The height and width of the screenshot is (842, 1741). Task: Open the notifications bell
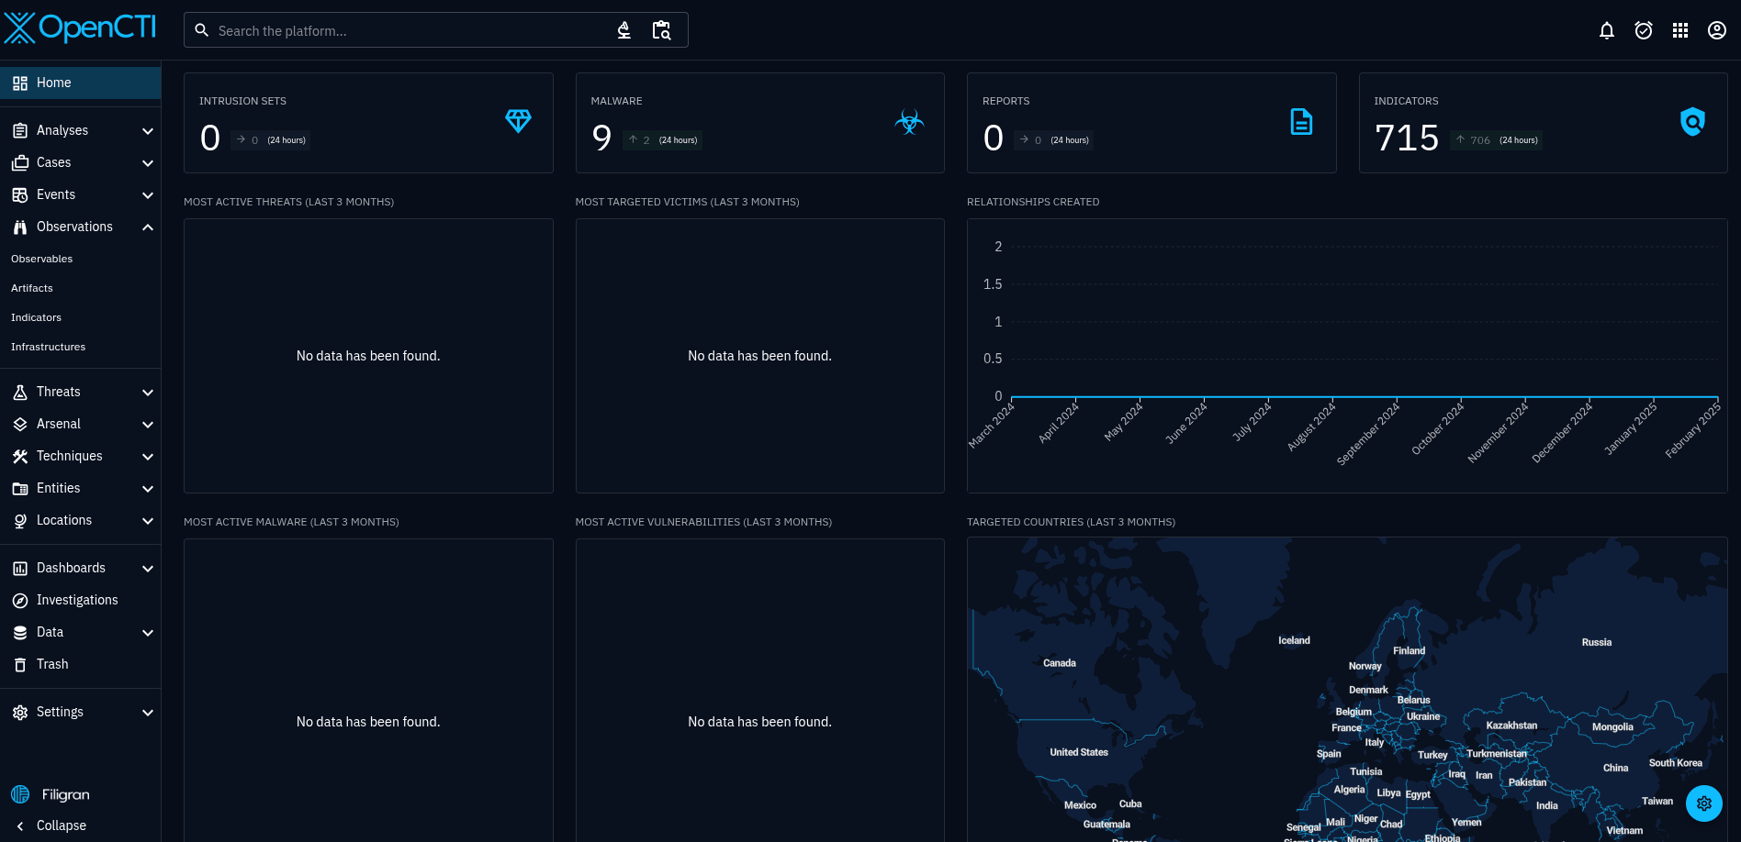(x=1607, y=30)
